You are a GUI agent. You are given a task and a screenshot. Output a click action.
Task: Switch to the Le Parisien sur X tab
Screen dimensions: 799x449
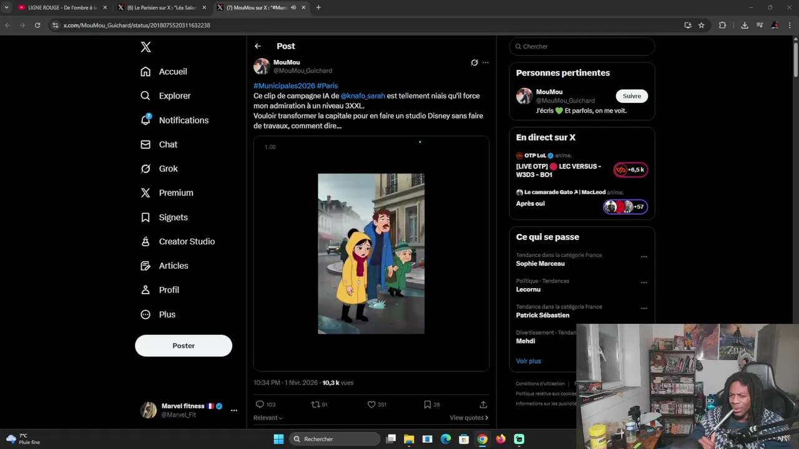(161, 7)
